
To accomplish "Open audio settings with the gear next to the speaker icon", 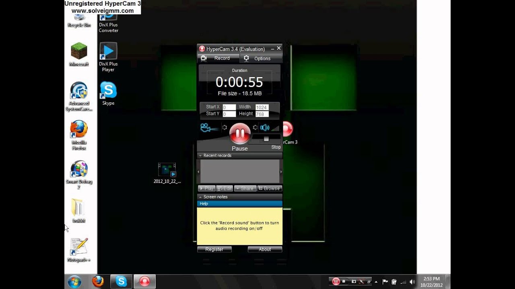I will pyautogui.click(x=255, y=128).
